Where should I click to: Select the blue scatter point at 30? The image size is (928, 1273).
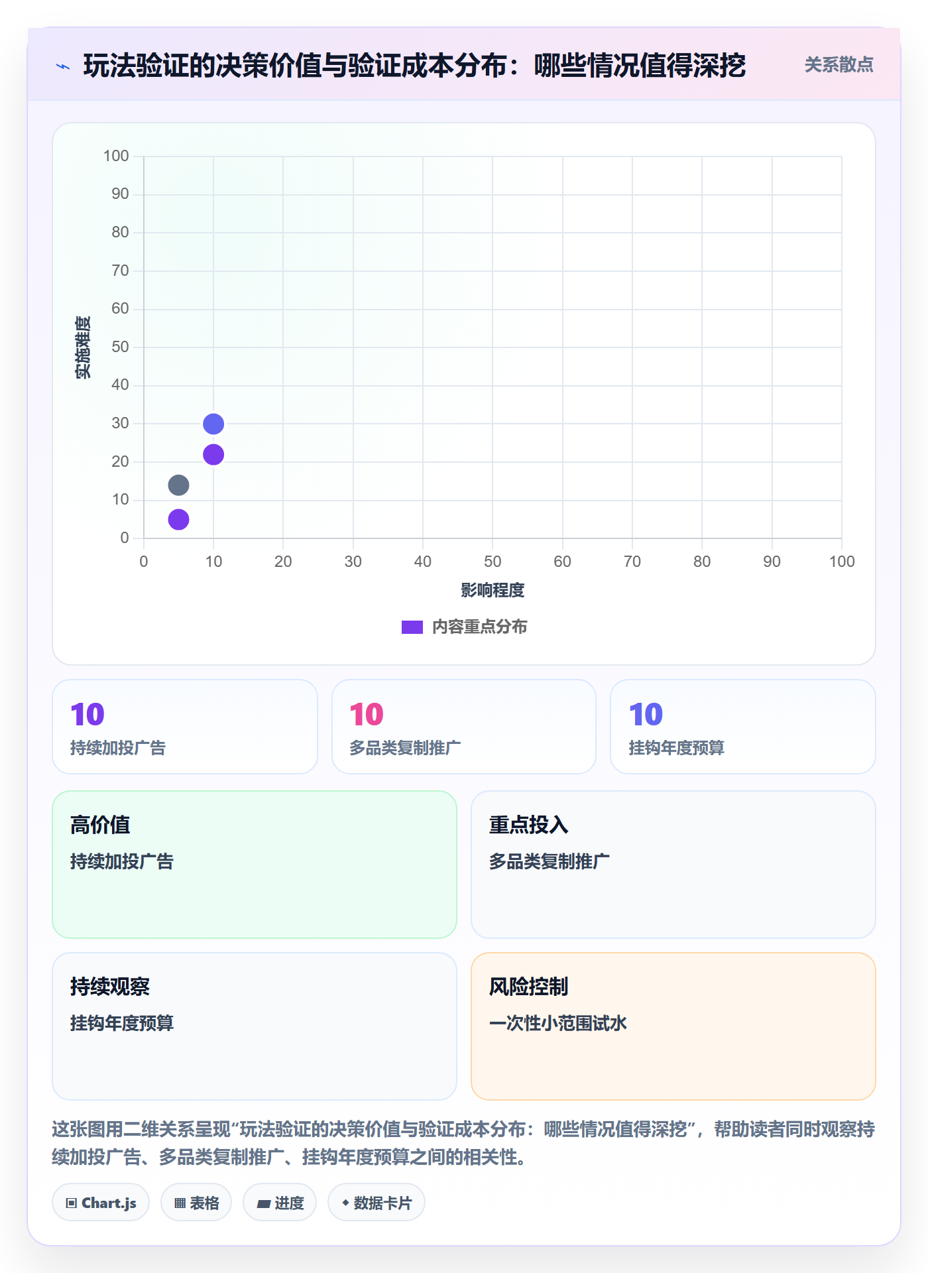213,424
